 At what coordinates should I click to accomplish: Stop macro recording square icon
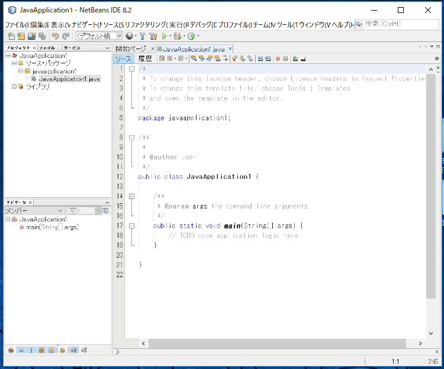pyautogui.click(x=286, y=59)
